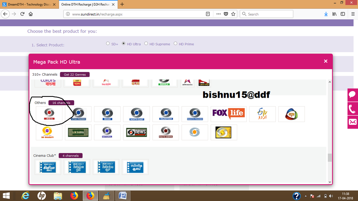Image resolution: width=358 pixels, height=201 pixels.
Task: Open the Firefox library menu
Action: 335,14
